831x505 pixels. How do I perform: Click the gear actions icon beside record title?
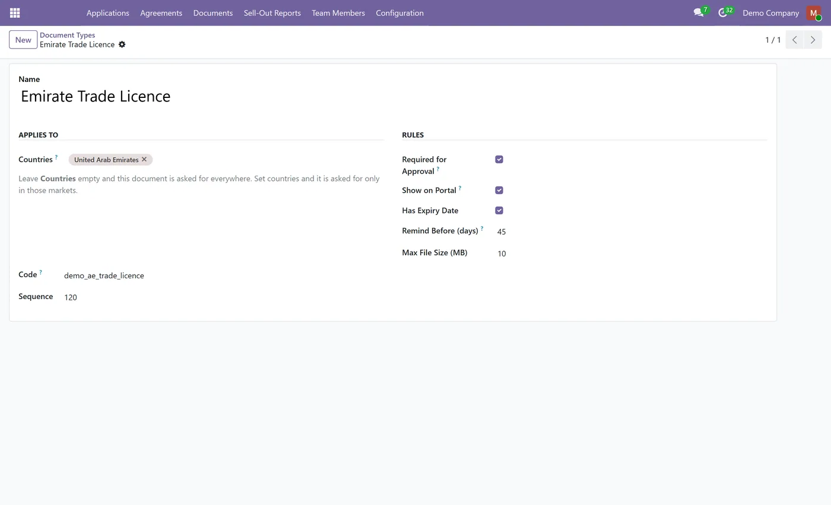pyautogui.click(x=122, y=45)
